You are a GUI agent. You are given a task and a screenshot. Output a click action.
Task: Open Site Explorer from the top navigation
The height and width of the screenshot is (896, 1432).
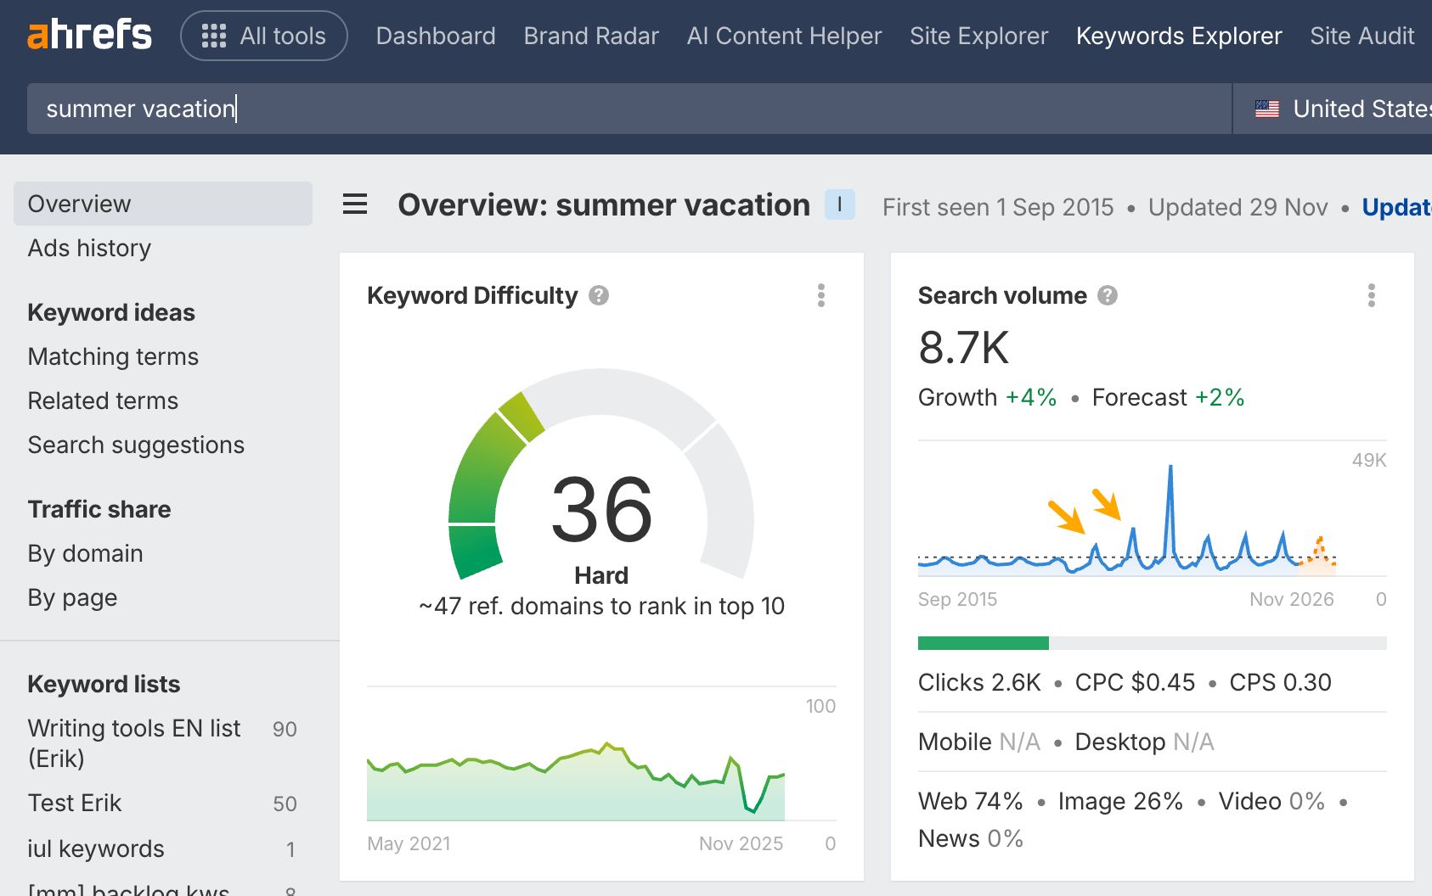click(978, 36)
